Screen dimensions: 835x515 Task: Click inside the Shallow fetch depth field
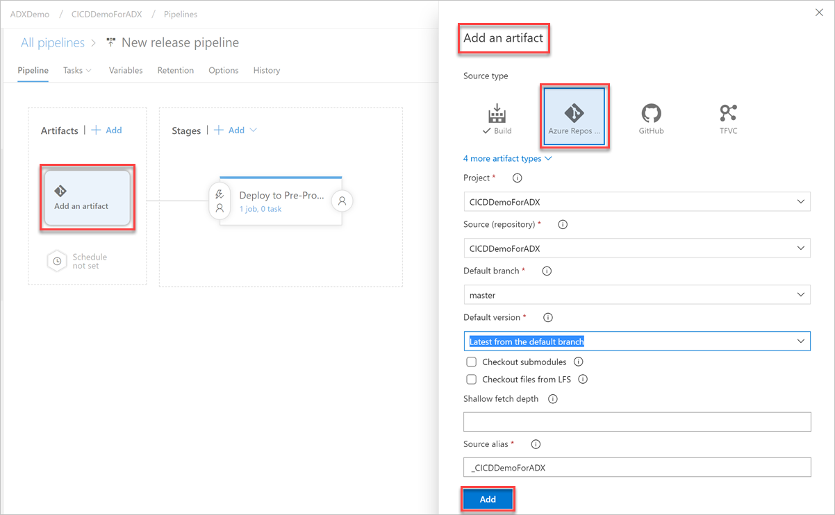637,421
